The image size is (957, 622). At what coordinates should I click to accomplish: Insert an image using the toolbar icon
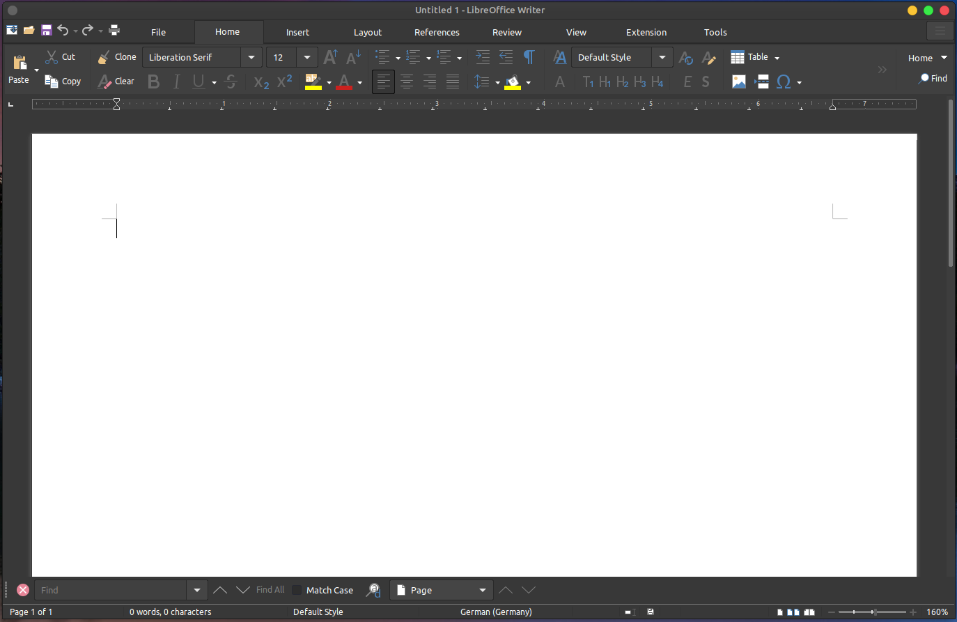[738, 81]
